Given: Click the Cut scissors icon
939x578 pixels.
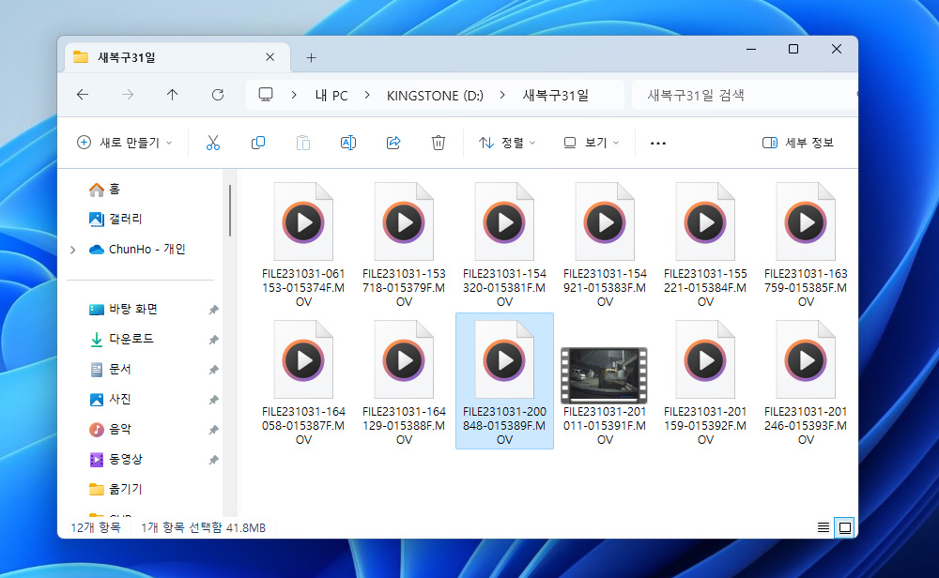Looking at the screenshot, I should click(212, 143).
